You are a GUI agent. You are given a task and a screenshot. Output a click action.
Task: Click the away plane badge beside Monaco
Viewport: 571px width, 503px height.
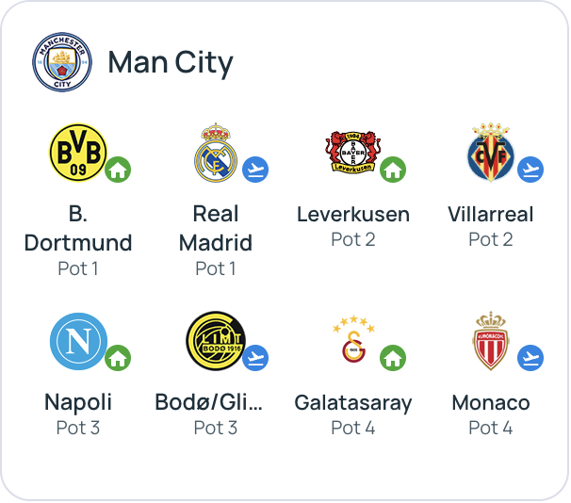point(530,358)
